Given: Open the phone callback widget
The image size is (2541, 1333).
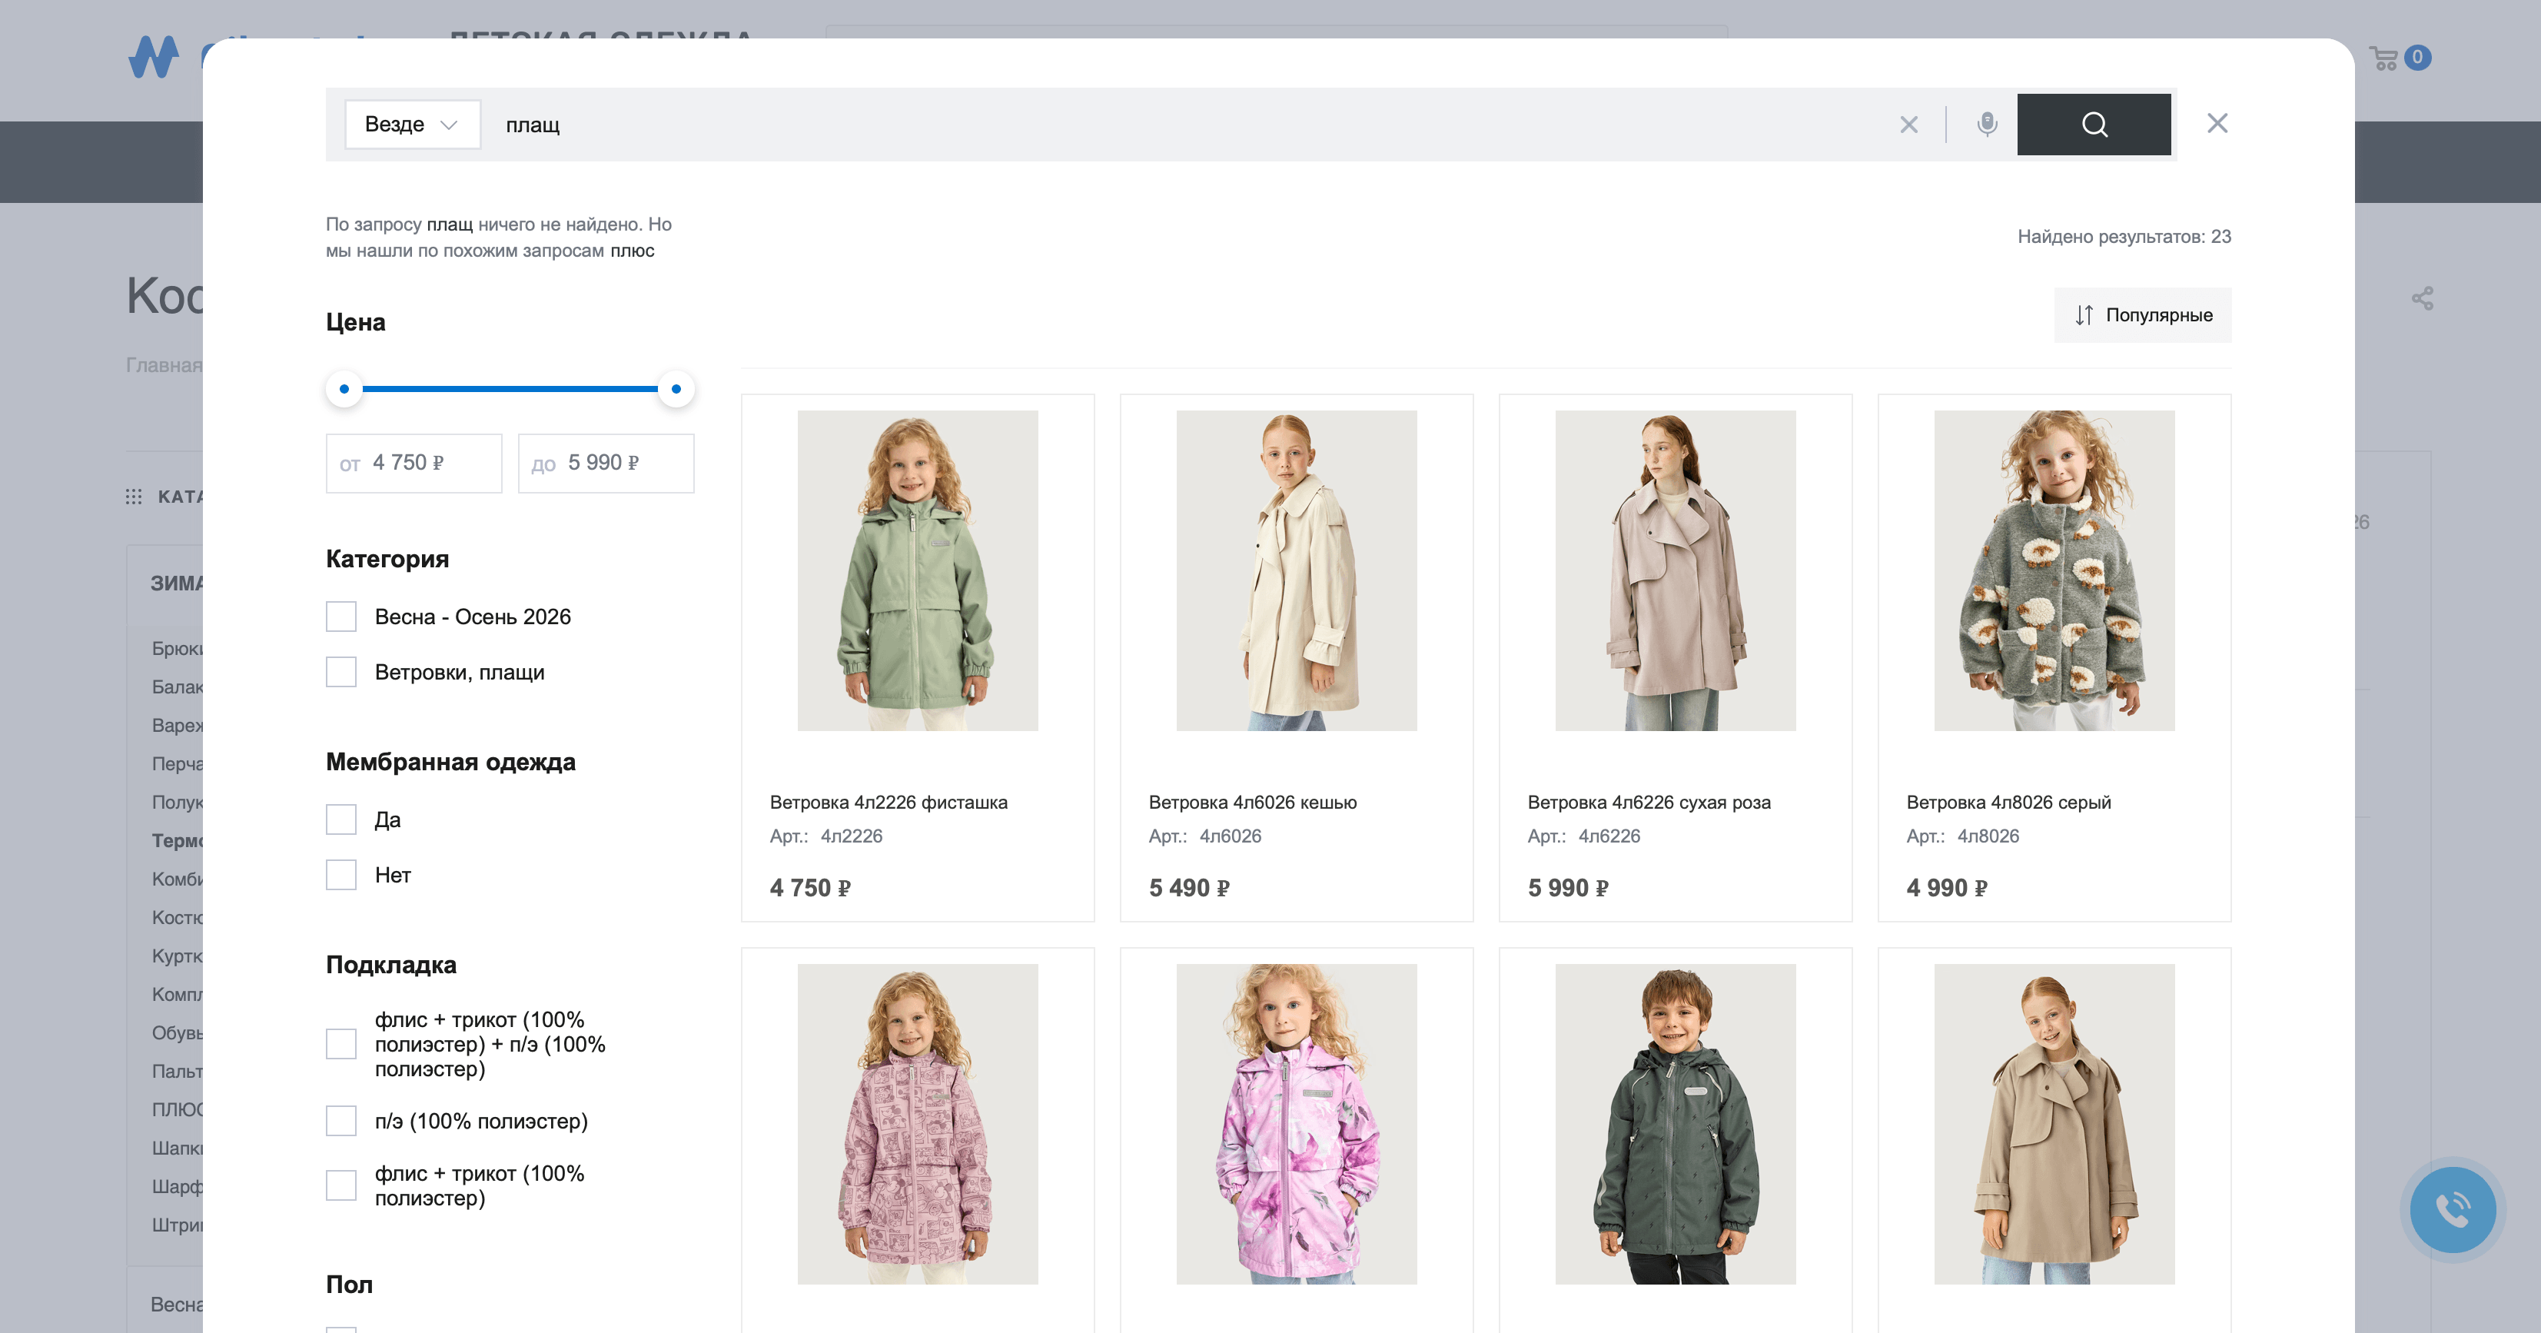Looking at the screenshot, I should (2452, 1210).
